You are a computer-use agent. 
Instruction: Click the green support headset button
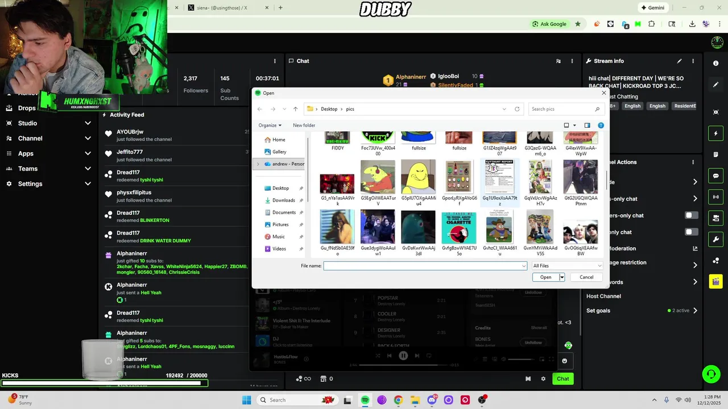pyautogui.click(x=711, y=374)
